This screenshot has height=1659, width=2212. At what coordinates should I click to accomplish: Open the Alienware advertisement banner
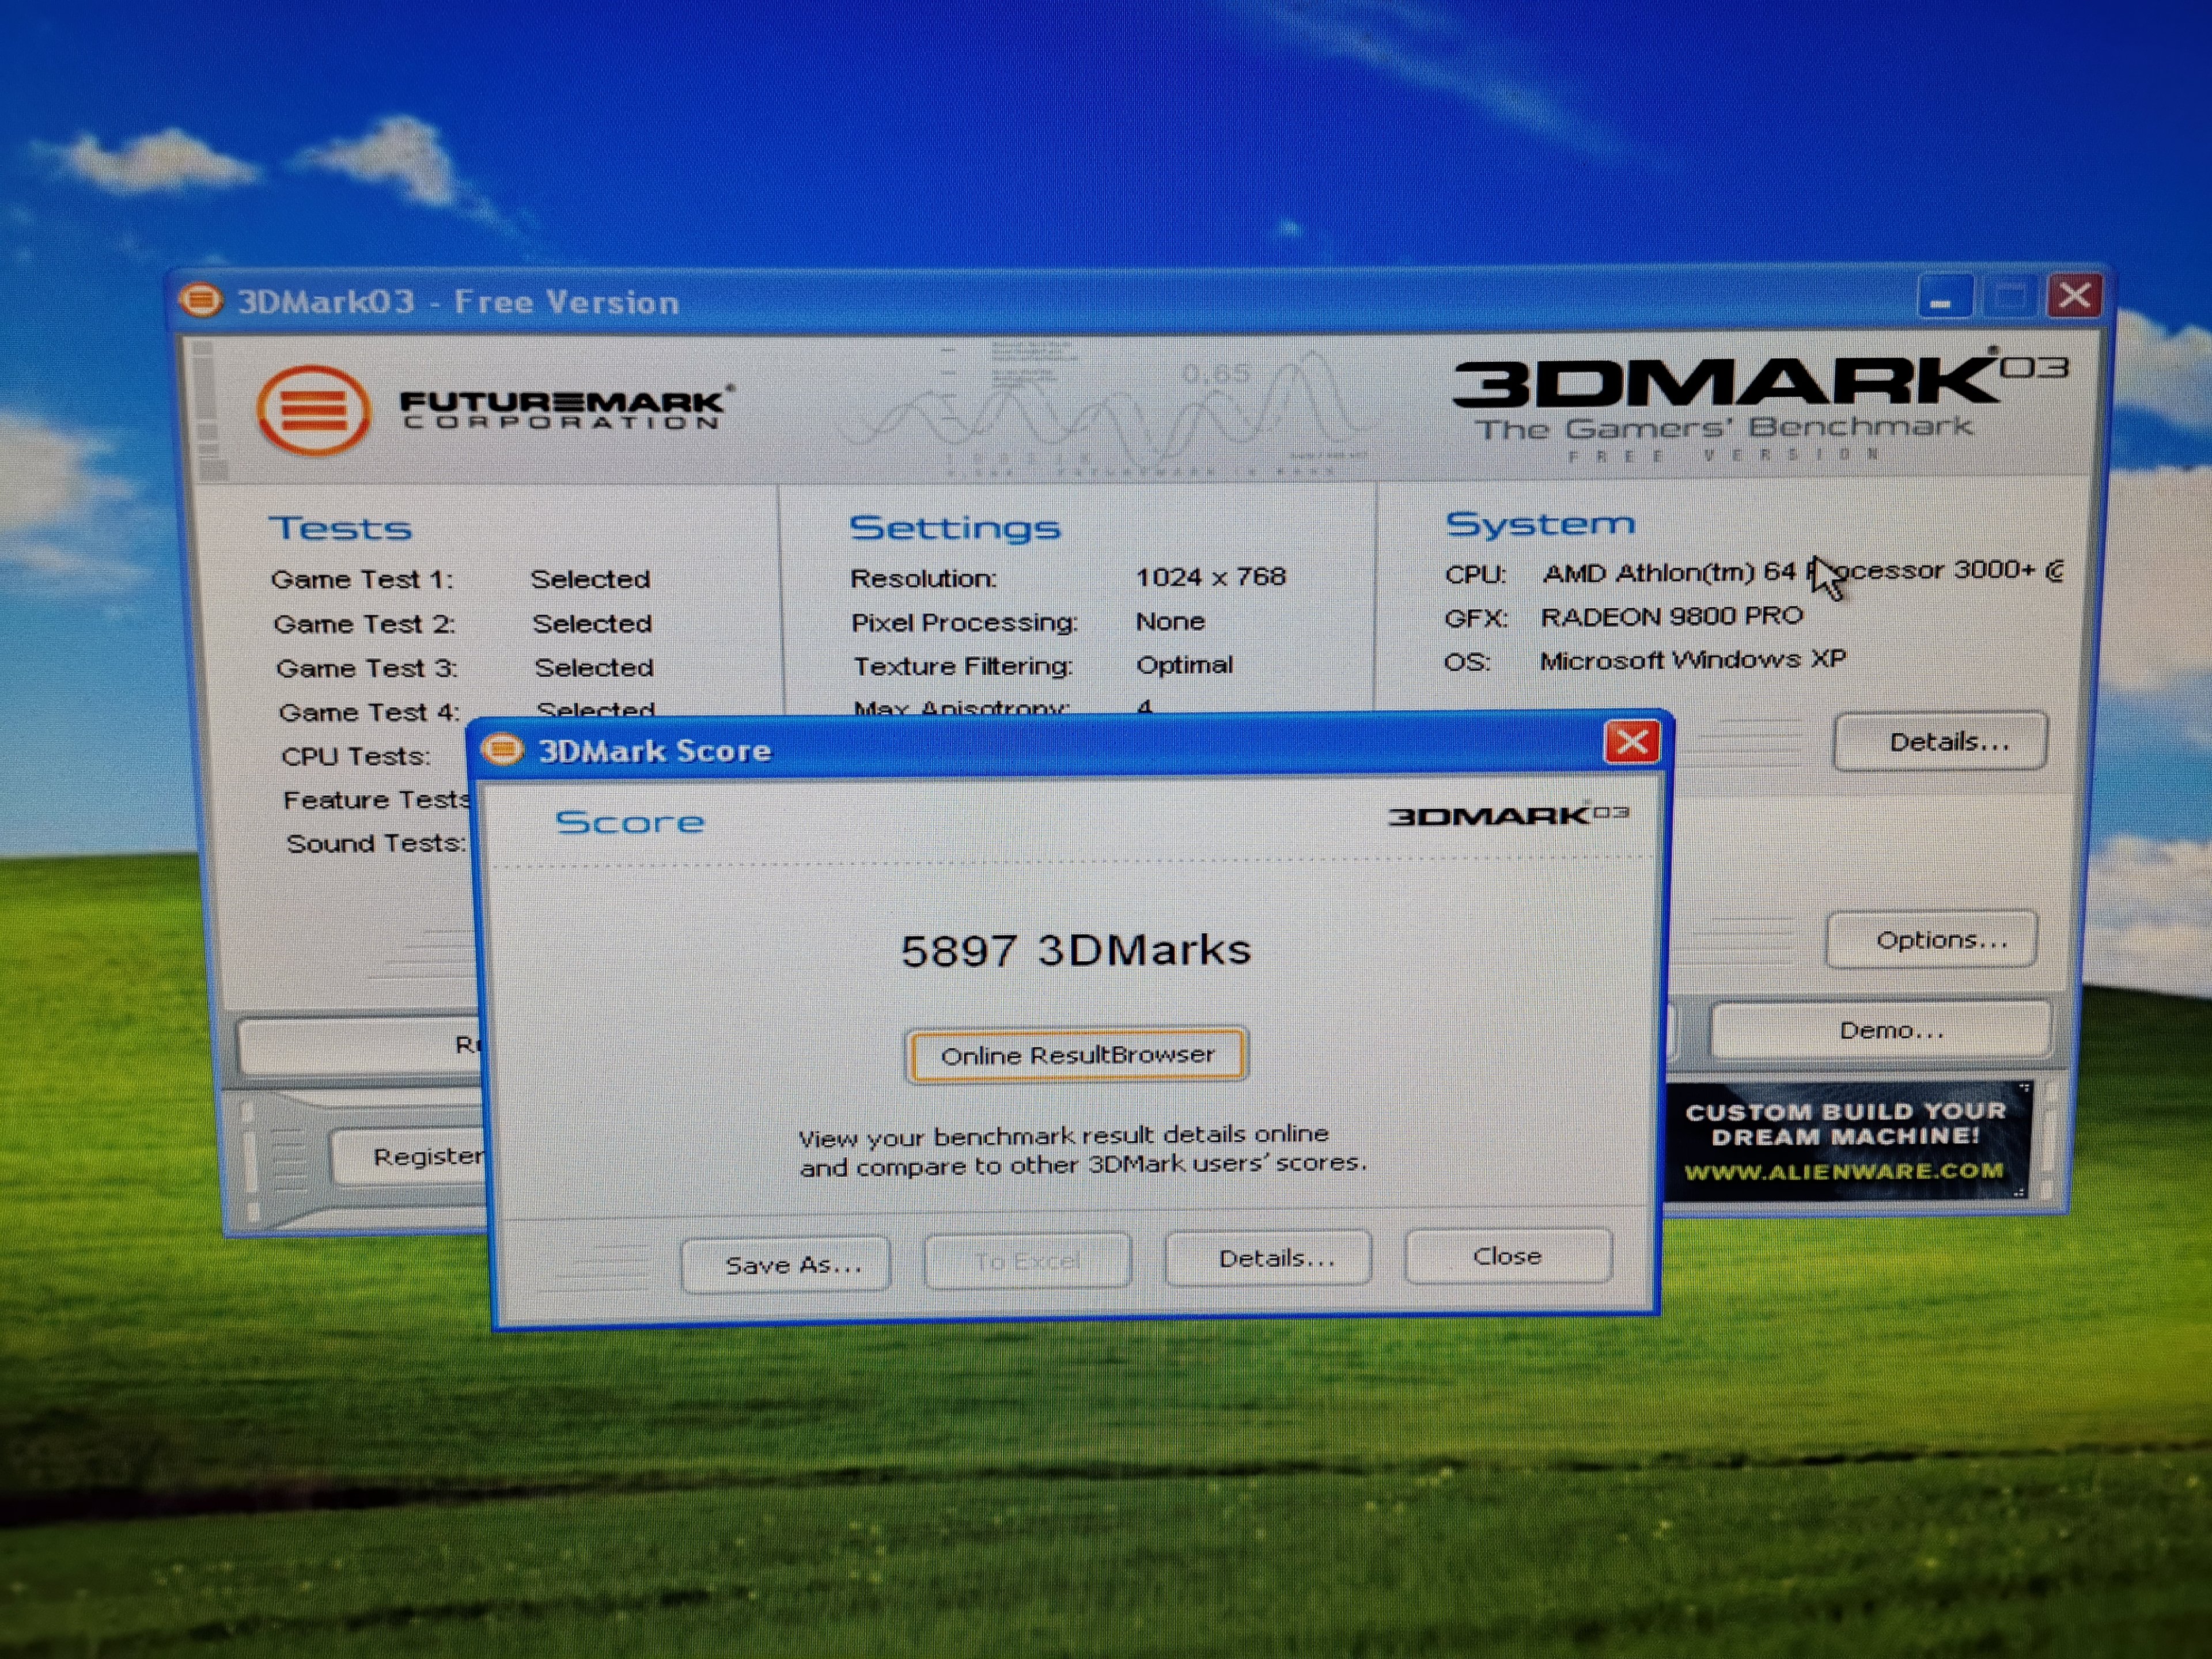click(1845, 1140)
